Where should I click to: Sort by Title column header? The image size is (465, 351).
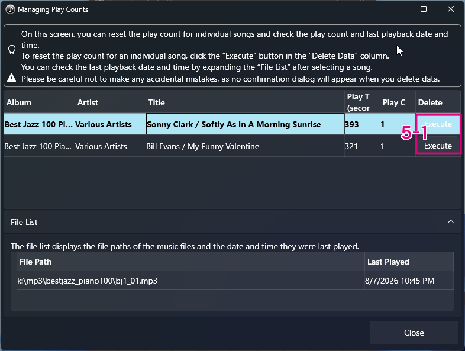coord(245,102)
